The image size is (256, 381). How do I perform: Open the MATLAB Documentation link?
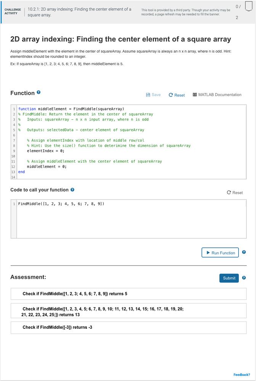[x=217, y=95]
